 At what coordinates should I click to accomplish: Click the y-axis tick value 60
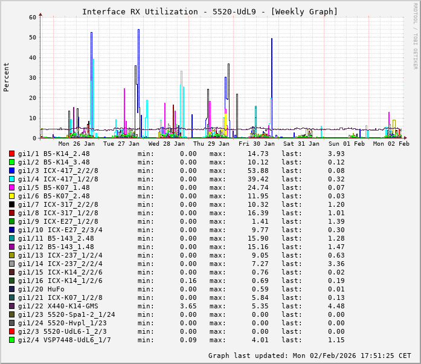[x=33, y=18]
